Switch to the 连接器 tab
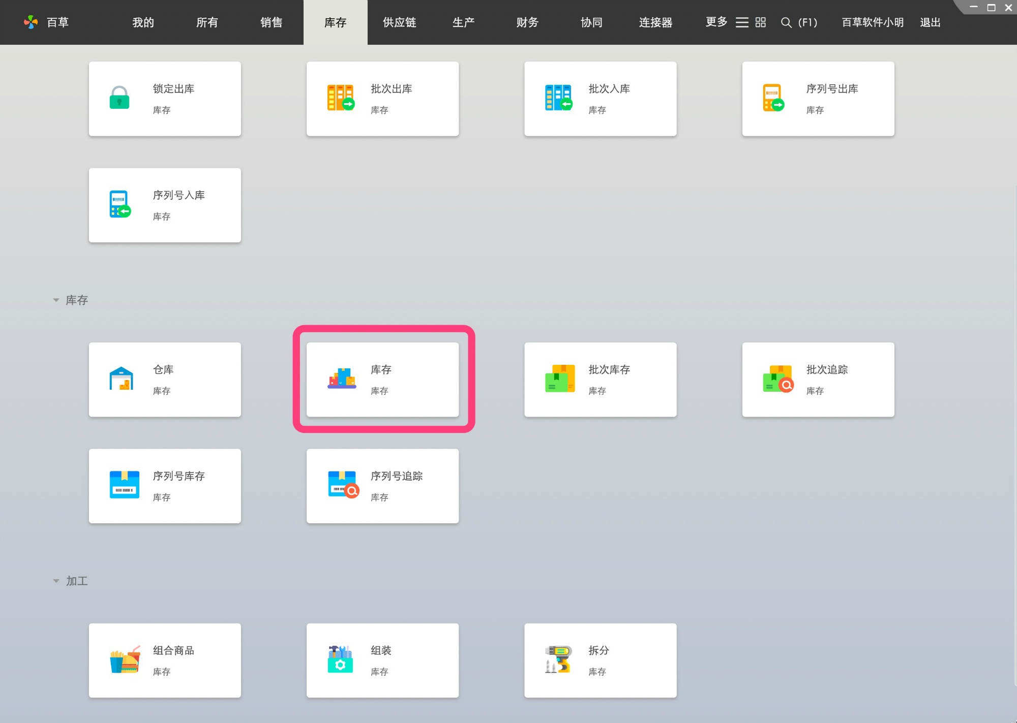 click(655, 22)
